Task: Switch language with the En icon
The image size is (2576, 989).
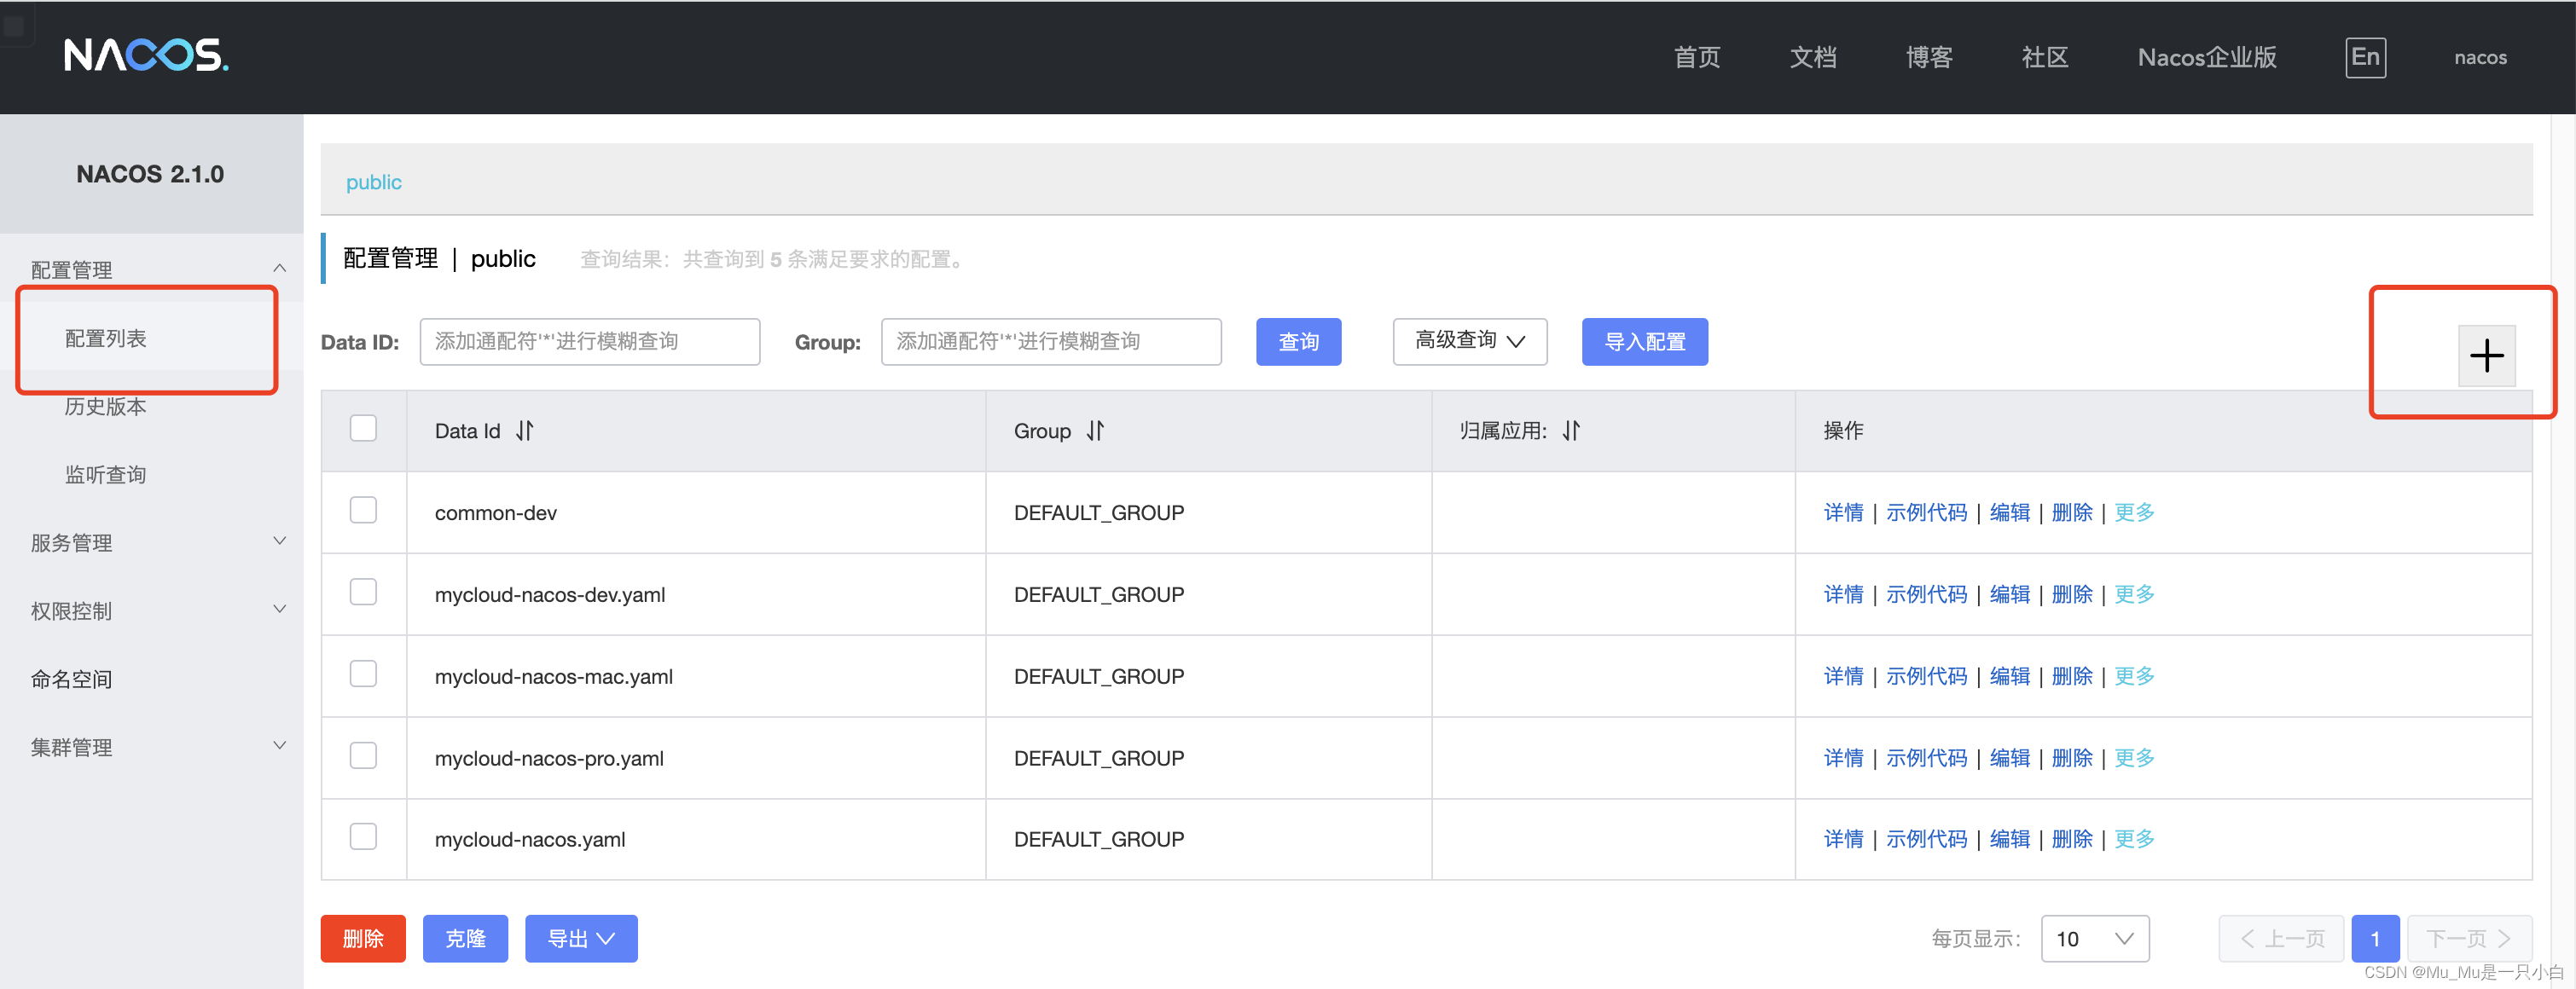Action: [x=2365, y=57]
